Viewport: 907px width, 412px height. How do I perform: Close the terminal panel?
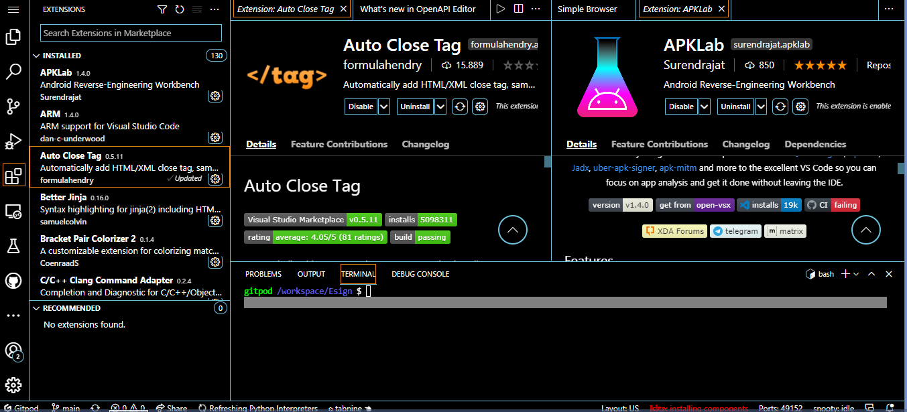pyautogui.click(x=889, y=274)
